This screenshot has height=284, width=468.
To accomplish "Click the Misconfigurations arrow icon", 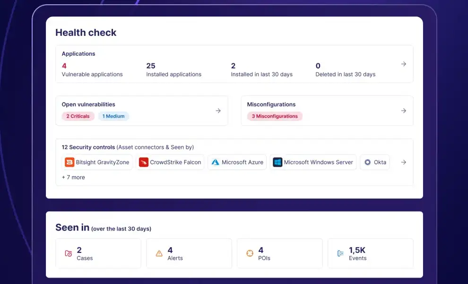I will click(x=404, y=111).
